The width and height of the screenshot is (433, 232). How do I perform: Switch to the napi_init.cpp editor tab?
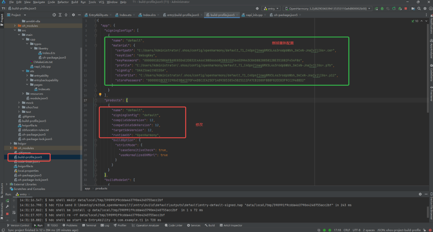click(254, 15)
